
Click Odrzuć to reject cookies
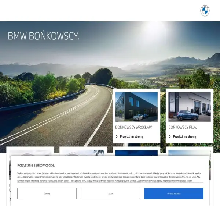click(x=110, y=193)
